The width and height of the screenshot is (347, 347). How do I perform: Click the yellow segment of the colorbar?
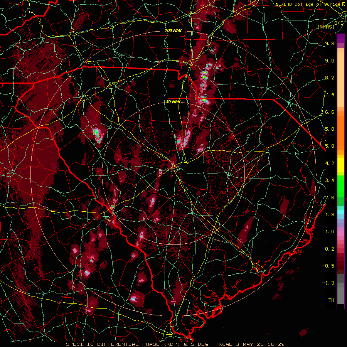(340, 165)
